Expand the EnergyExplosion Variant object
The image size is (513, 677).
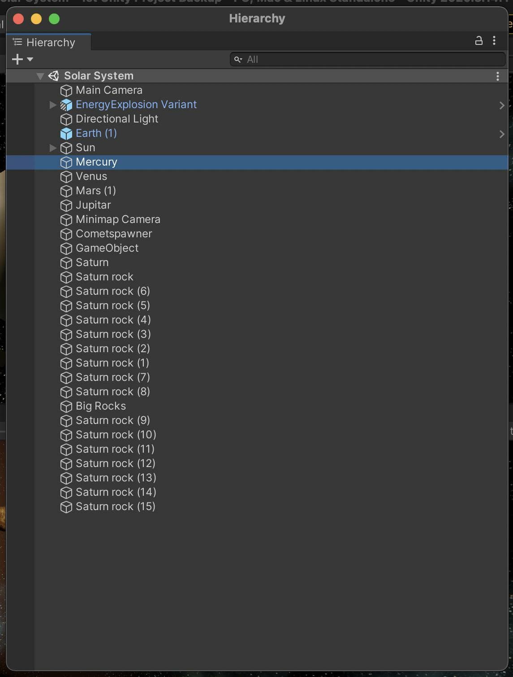point(52,105)
